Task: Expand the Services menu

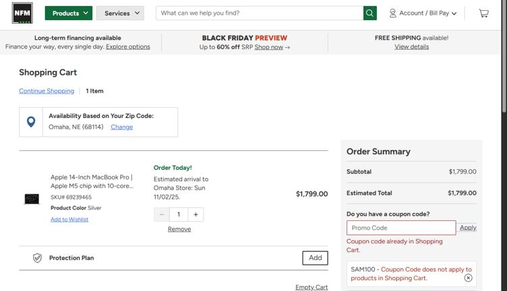Action: [120, 13]
